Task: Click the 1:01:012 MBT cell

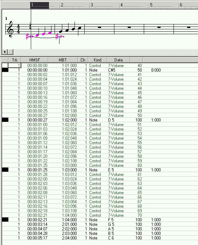Action: tap(69, 75)
